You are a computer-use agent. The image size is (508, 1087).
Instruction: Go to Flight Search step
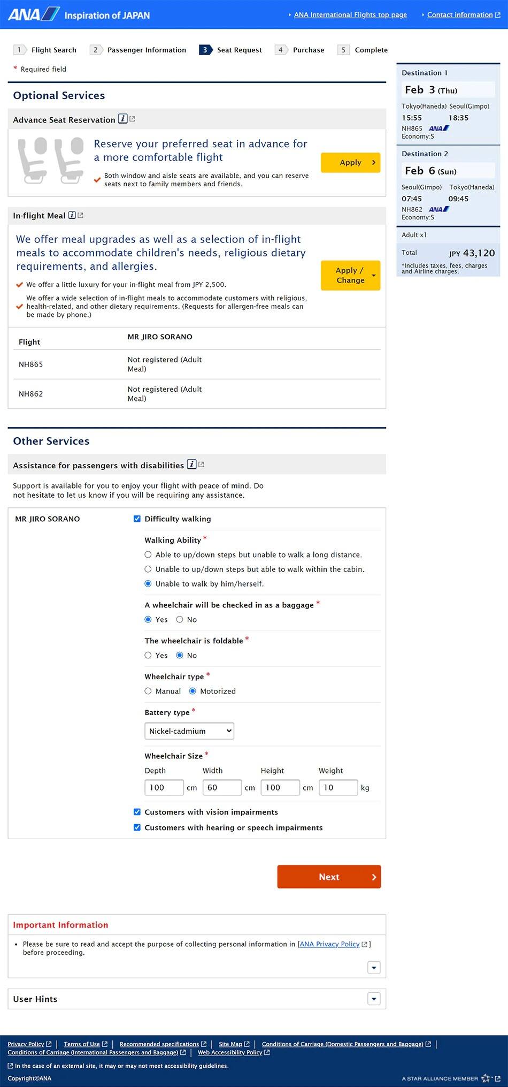point(45,50)
